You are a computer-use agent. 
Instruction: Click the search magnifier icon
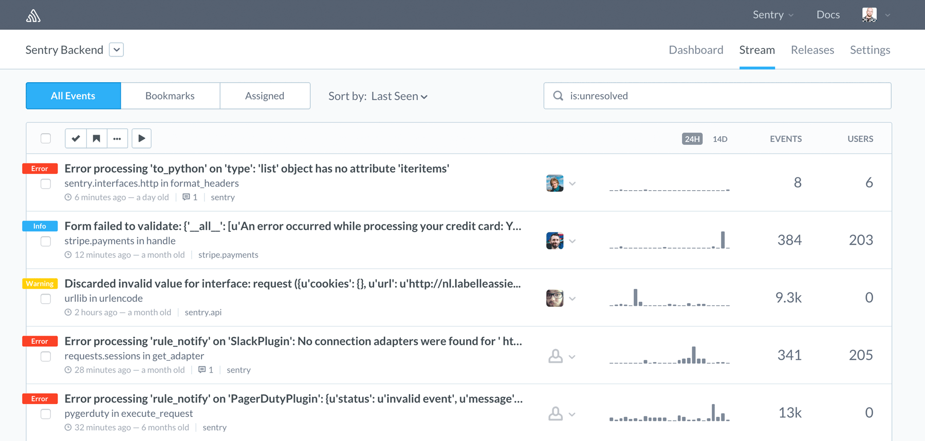point(558,96)
